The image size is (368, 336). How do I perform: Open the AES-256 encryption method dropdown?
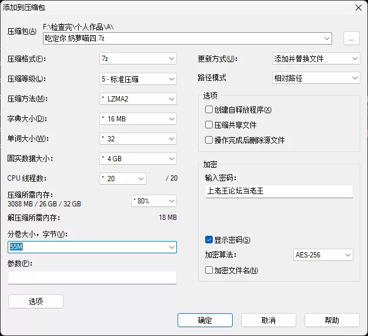(323, 254)
